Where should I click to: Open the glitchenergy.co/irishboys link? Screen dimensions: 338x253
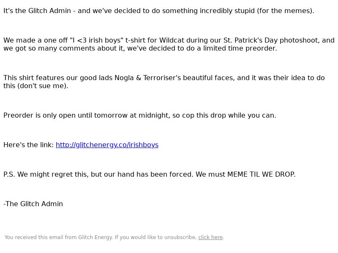point(107,145)
